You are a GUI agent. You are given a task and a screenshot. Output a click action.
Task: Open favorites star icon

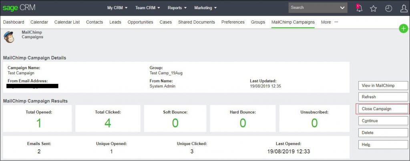click(x=374, y=9)
